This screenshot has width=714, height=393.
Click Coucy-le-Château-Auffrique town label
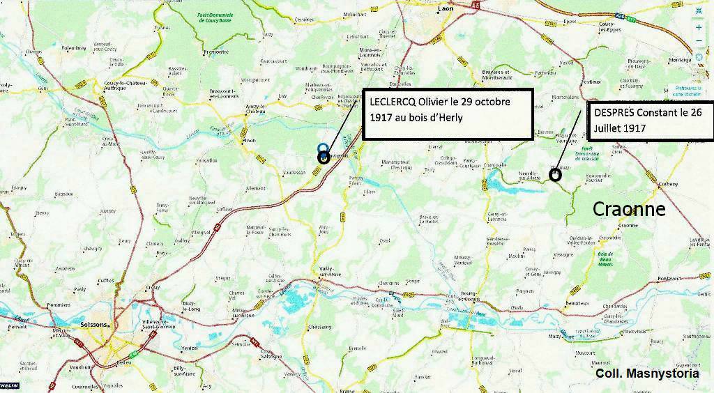pos(120,86)
